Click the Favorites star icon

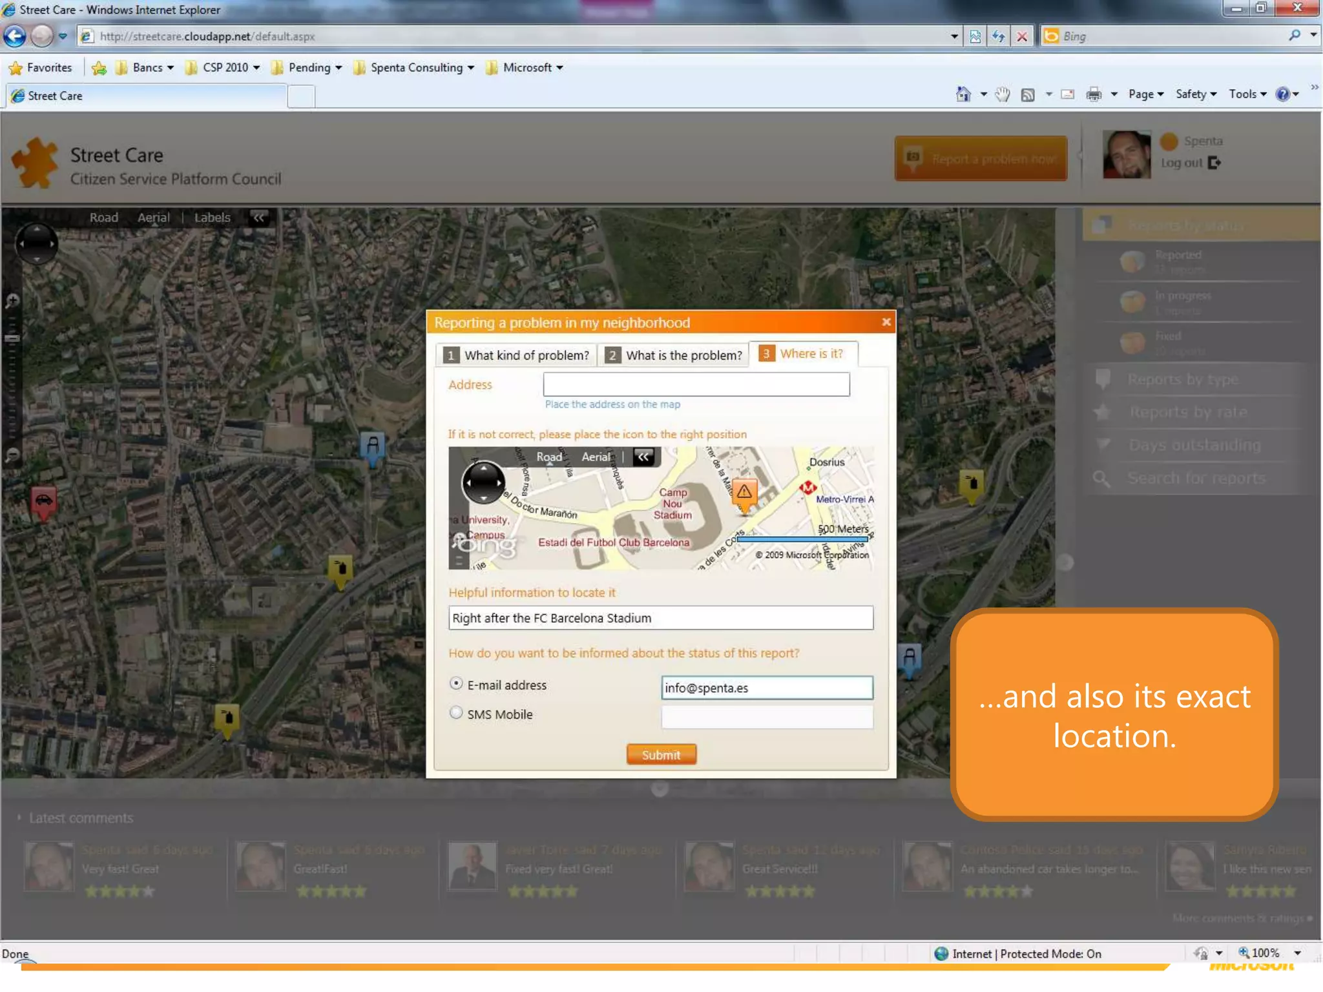coord(16,68)
